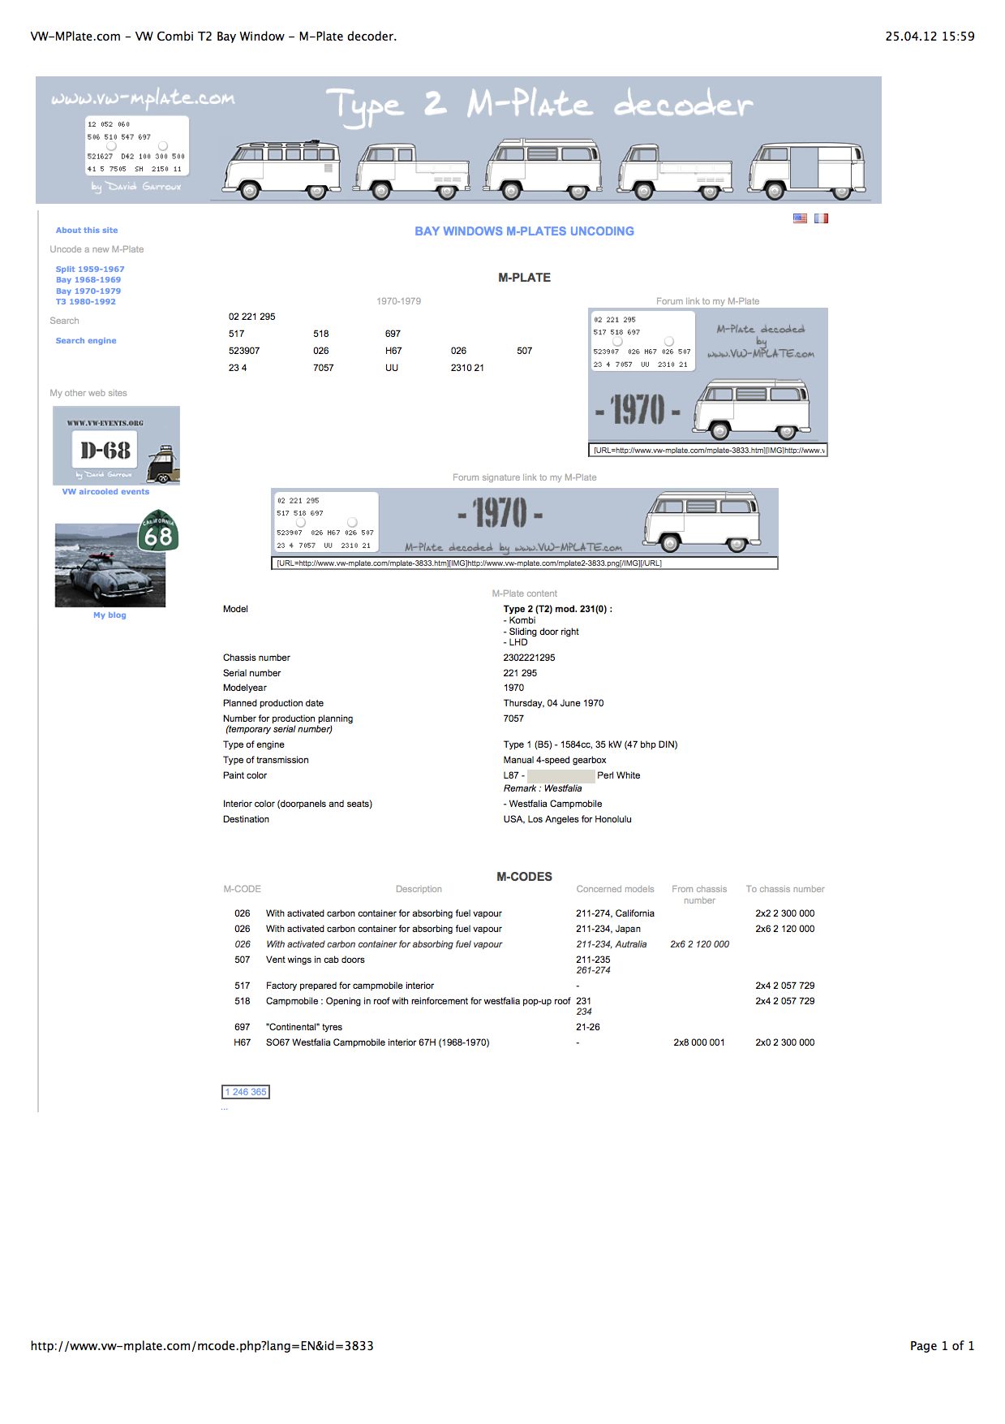Click the BAY WINDOWS M-PLATES UNCODING heading
The image size is (1005, 1424).
tap(525, 231)
